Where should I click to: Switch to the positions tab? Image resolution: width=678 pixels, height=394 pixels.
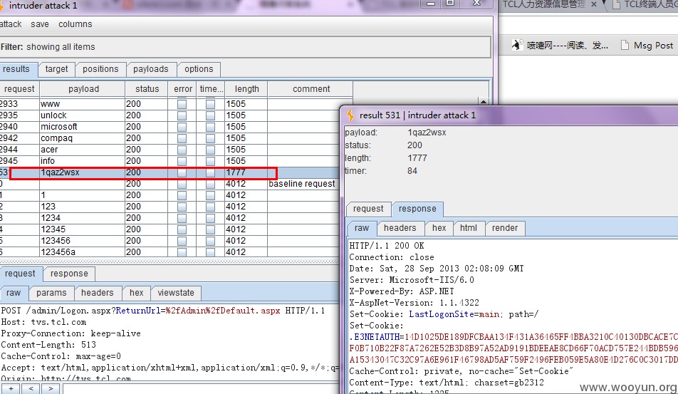100,69
